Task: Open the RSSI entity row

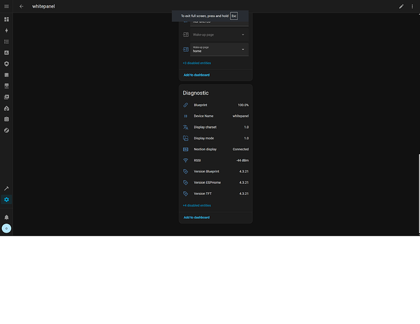Action: (216, 161)
